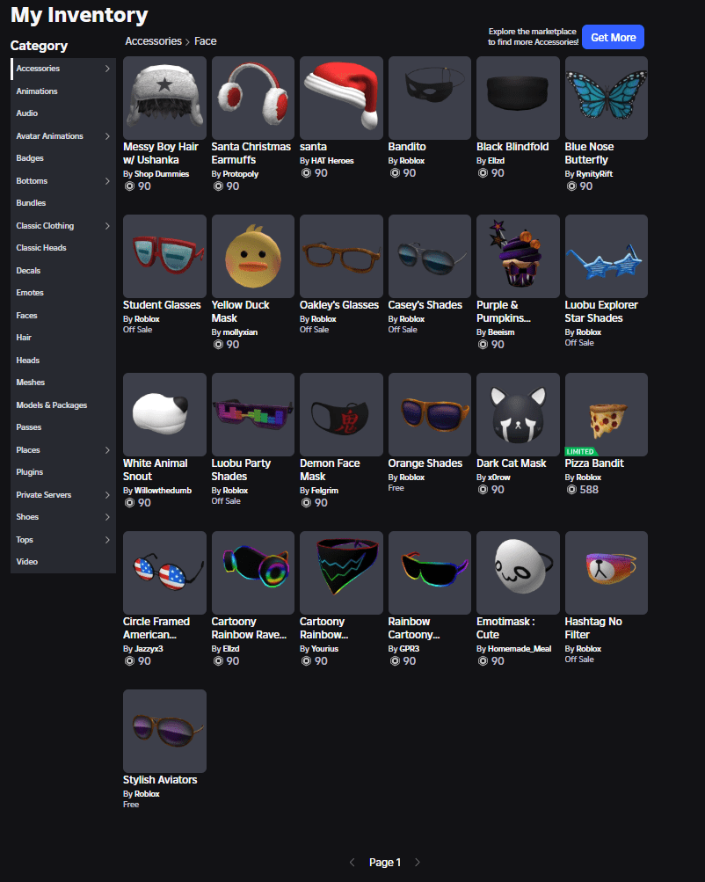Click the Get More button

[613, 37]
